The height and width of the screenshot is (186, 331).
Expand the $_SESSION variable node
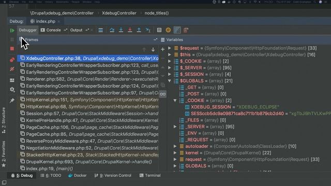click(x=170, y=74)
